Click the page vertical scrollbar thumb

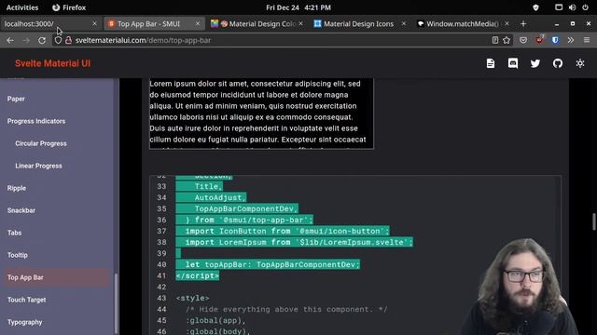click(594, 222)
